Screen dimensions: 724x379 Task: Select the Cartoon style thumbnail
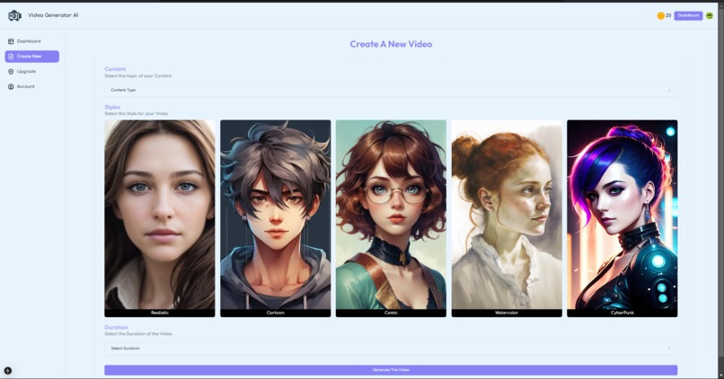click(275, 218)
